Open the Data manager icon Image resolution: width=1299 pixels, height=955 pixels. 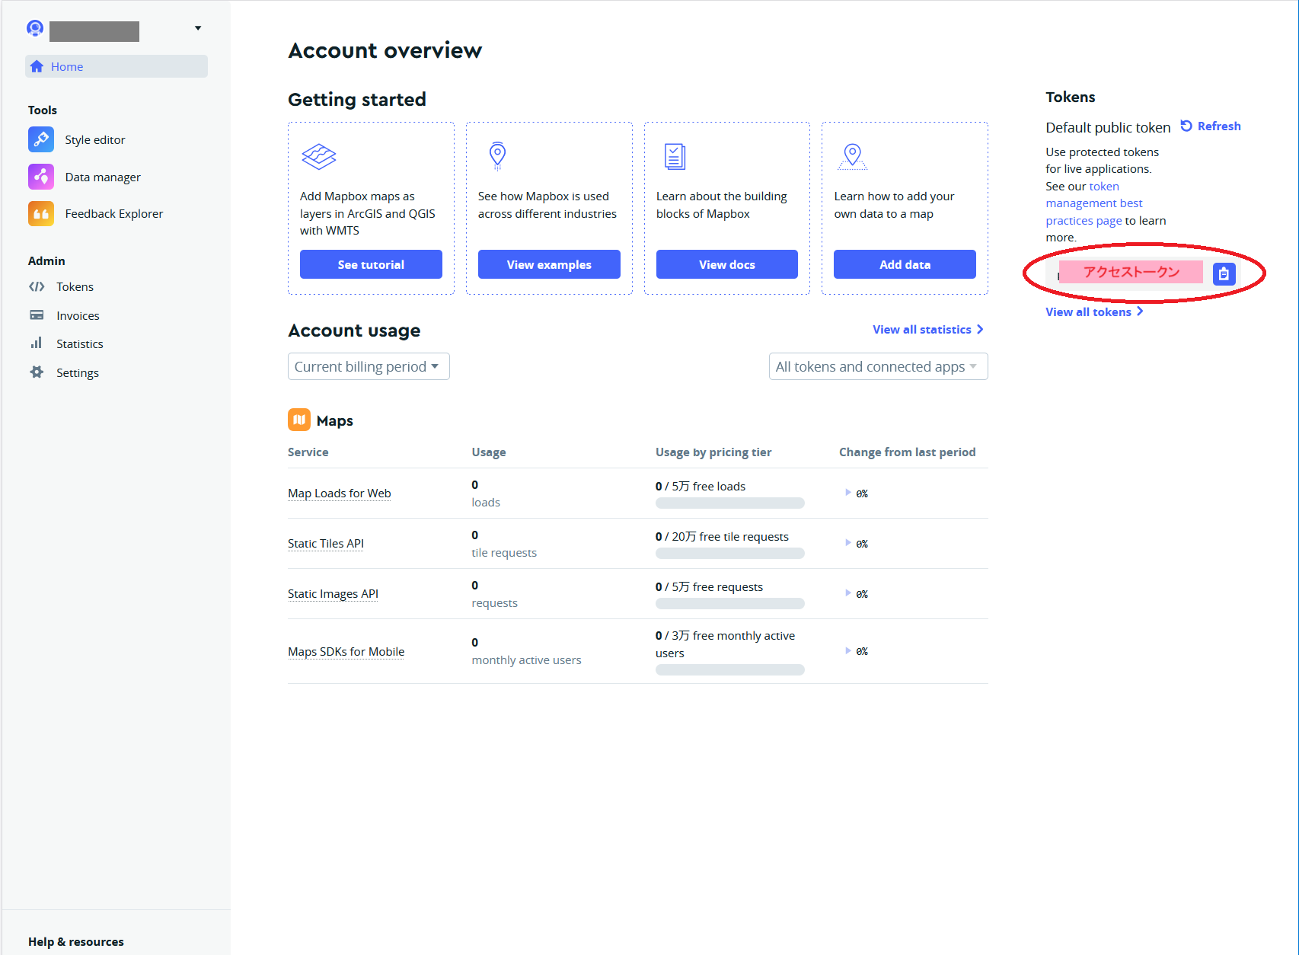click(x=41, y=177)
